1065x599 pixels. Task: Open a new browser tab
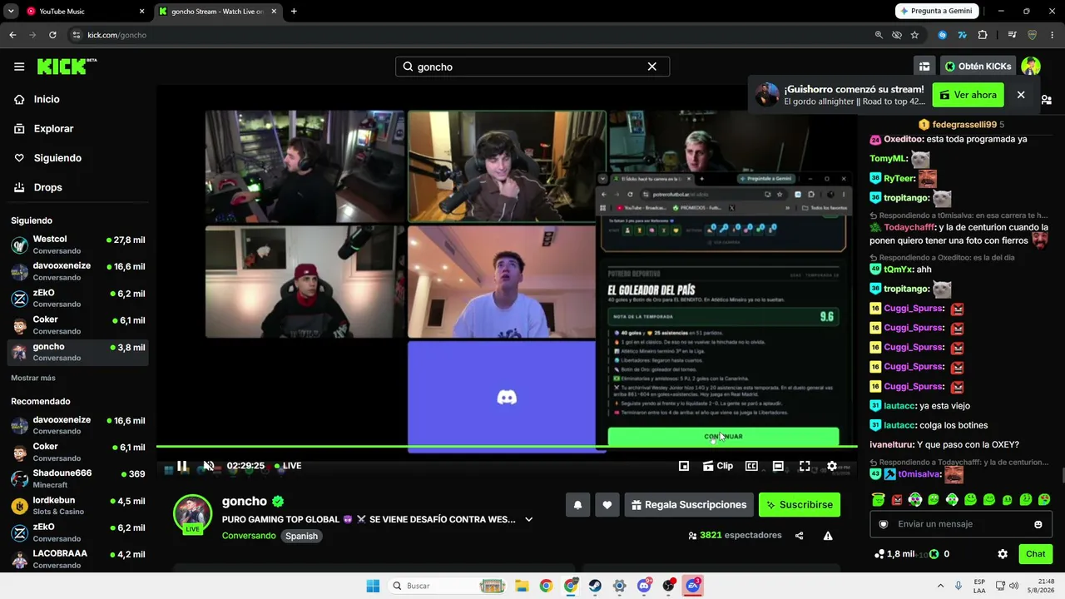point(294,12)
